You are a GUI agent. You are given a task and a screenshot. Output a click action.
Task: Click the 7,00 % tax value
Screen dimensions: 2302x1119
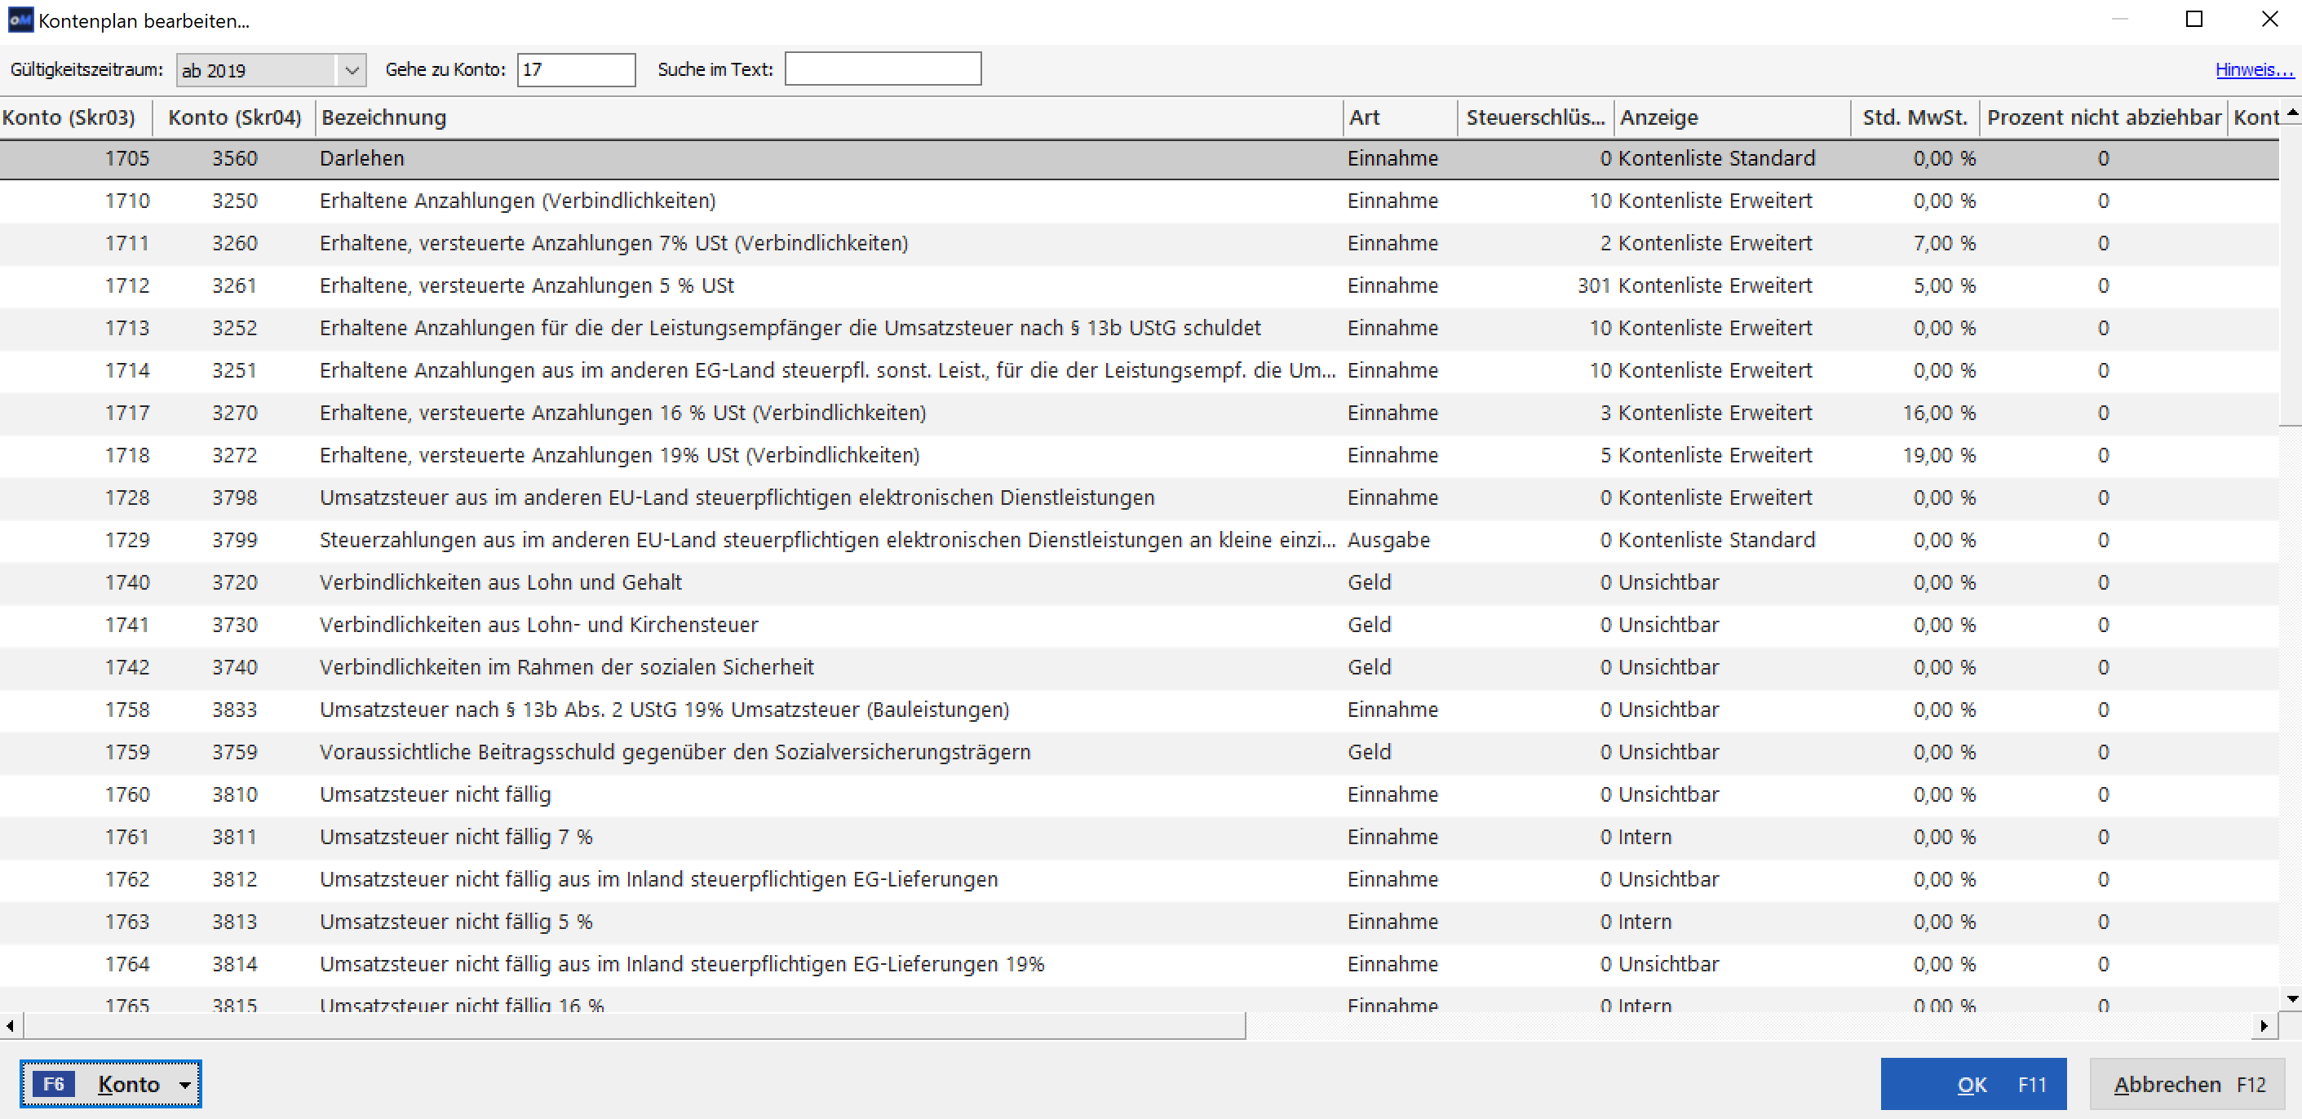tap(1944, 244)
